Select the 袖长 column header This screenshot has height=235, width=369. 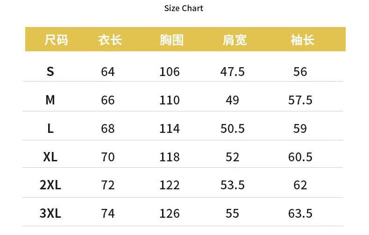(302, 40)
